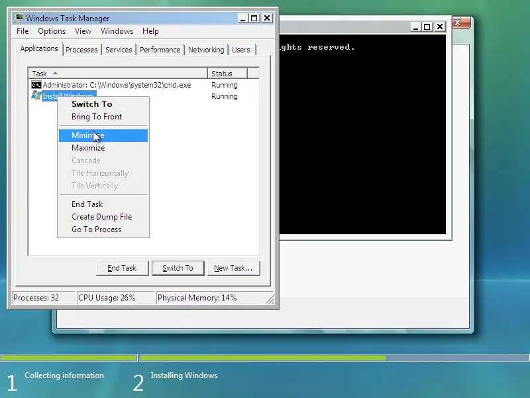Sort by the Task column header

(x=118, y=74)
